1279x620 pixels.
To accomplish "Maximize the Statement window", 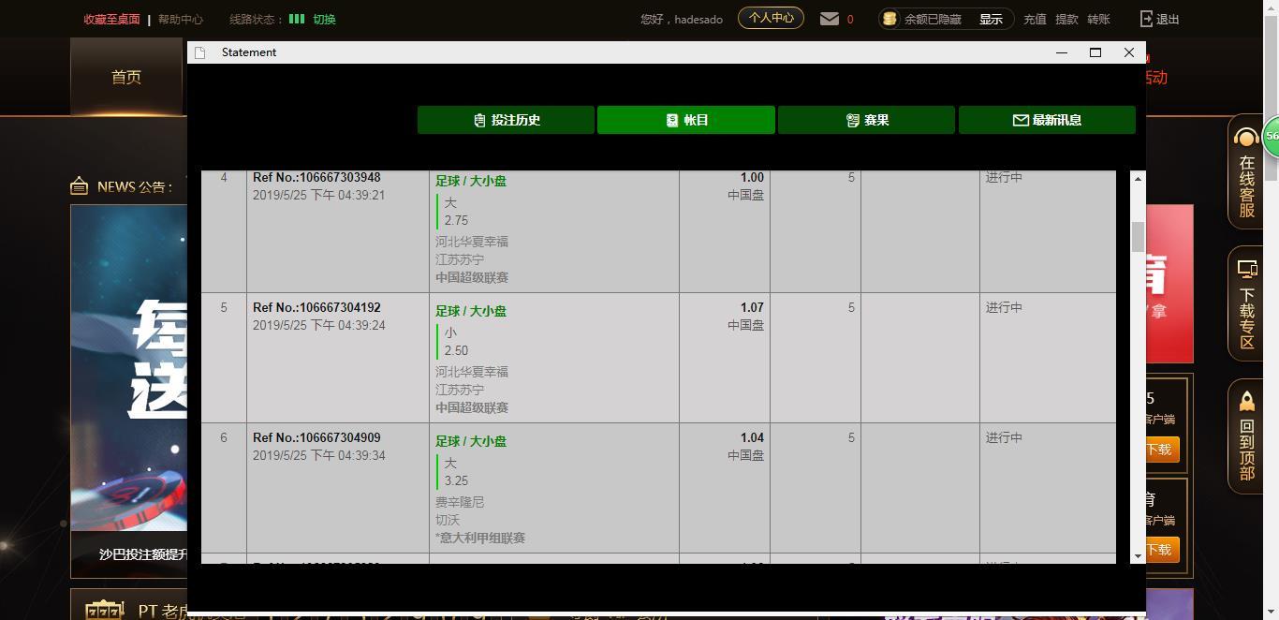I will (x=1095, y=52).
